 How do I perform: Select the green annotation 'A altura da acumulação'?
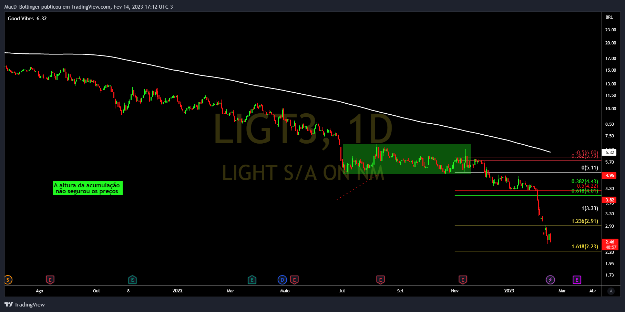click(88, 188)
